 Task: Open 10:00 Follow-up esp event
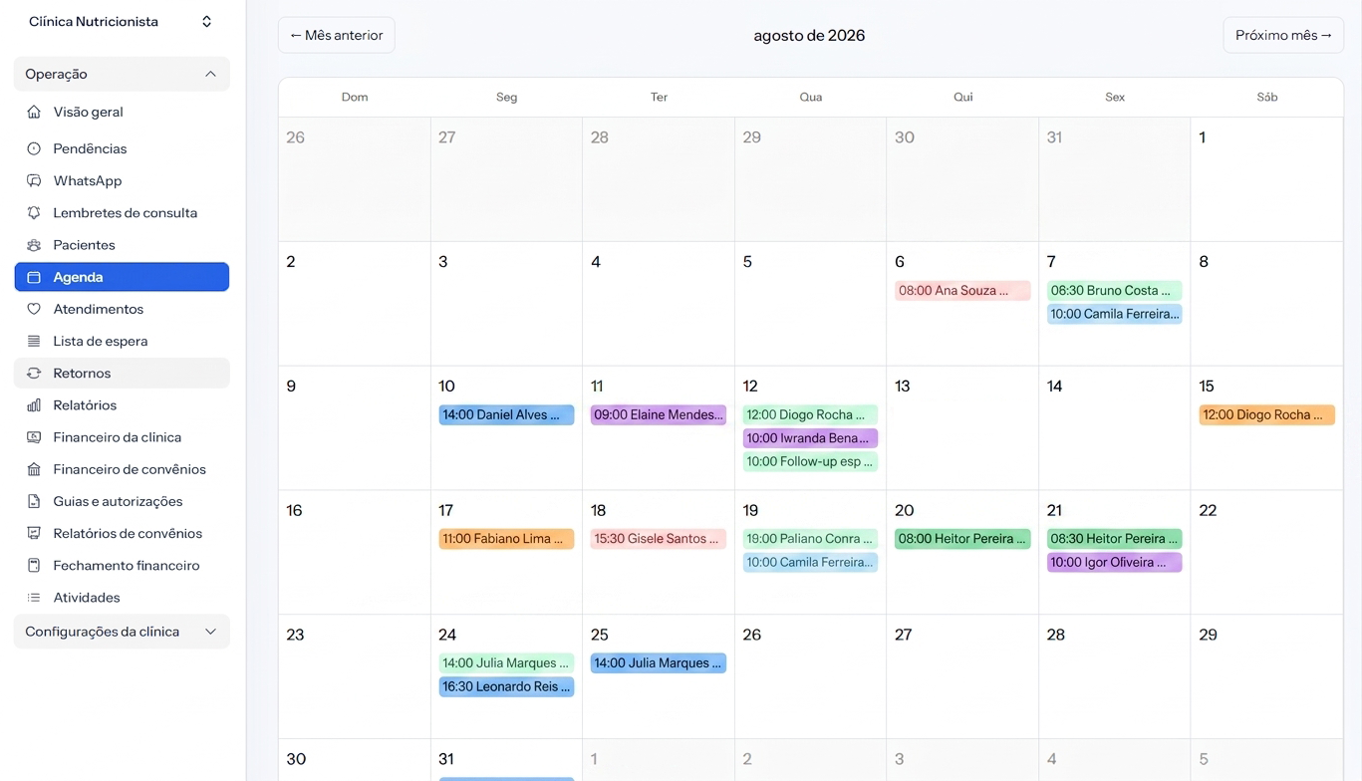(811, 461)
